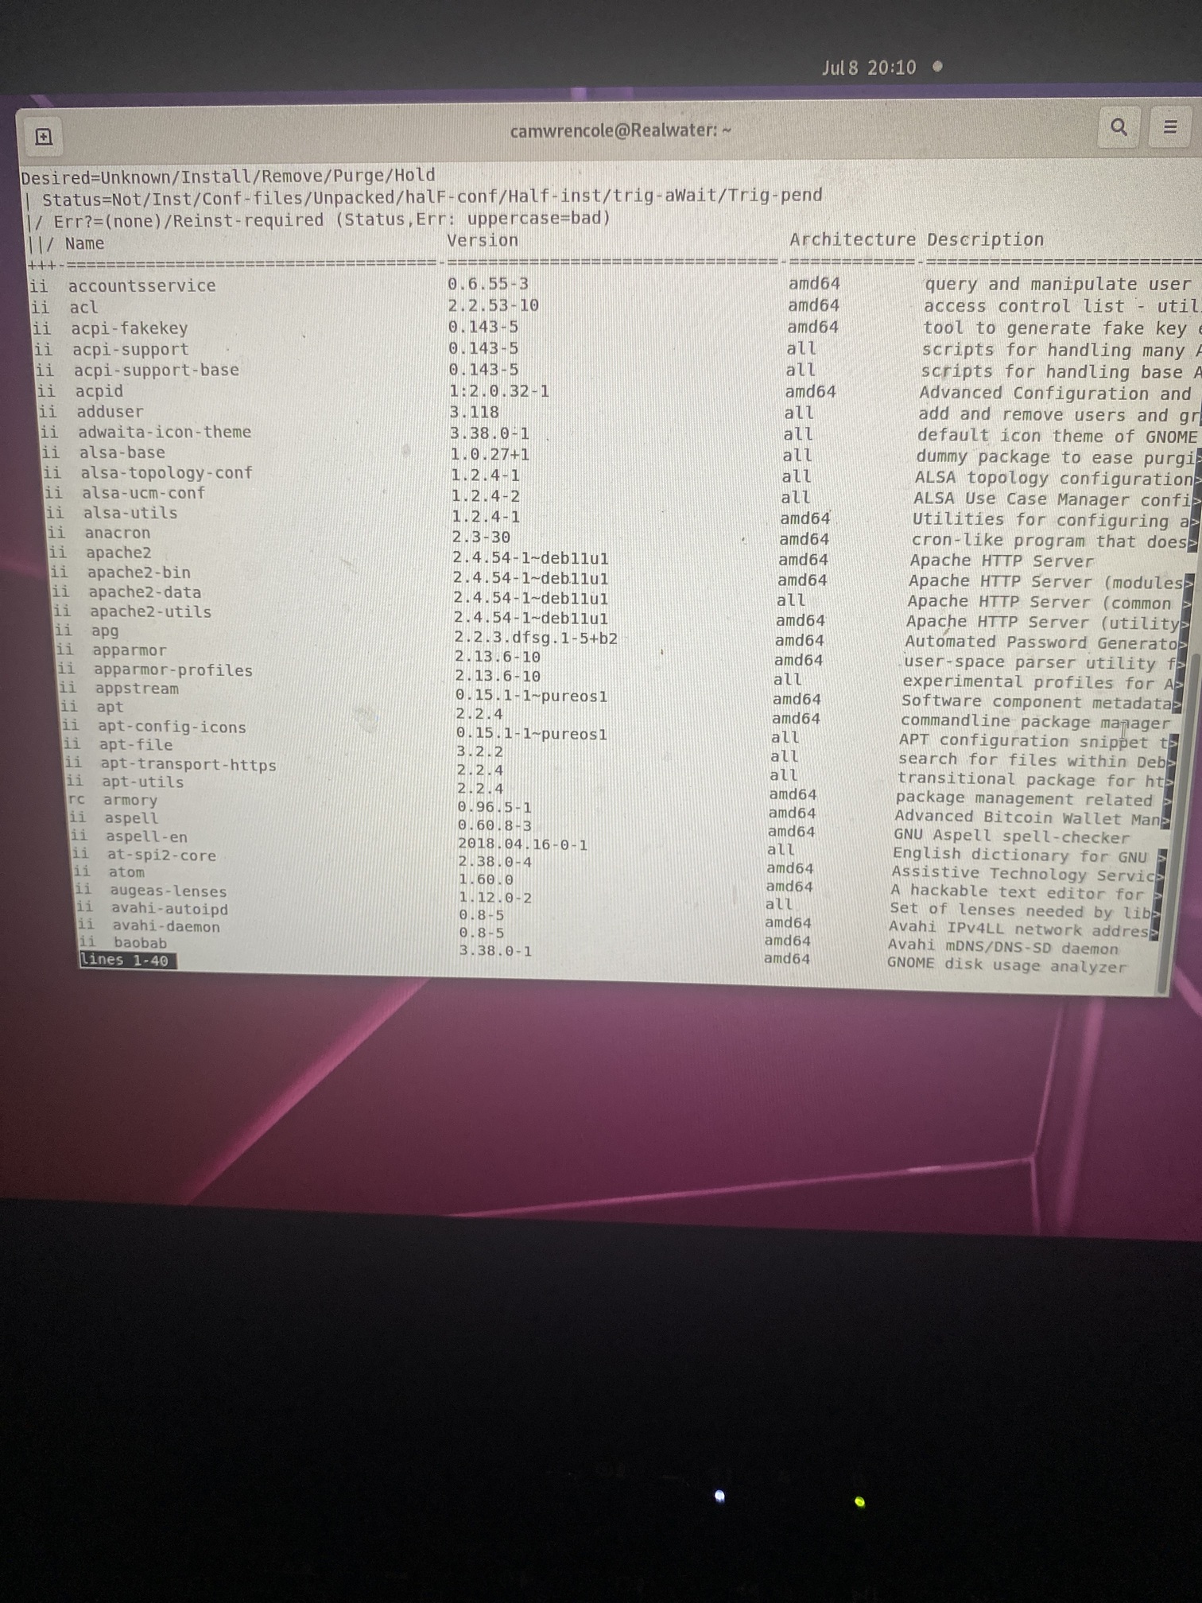
Task: Select 'GNOME disk usage analyzer' description
Action: [x=1007, y=965]
